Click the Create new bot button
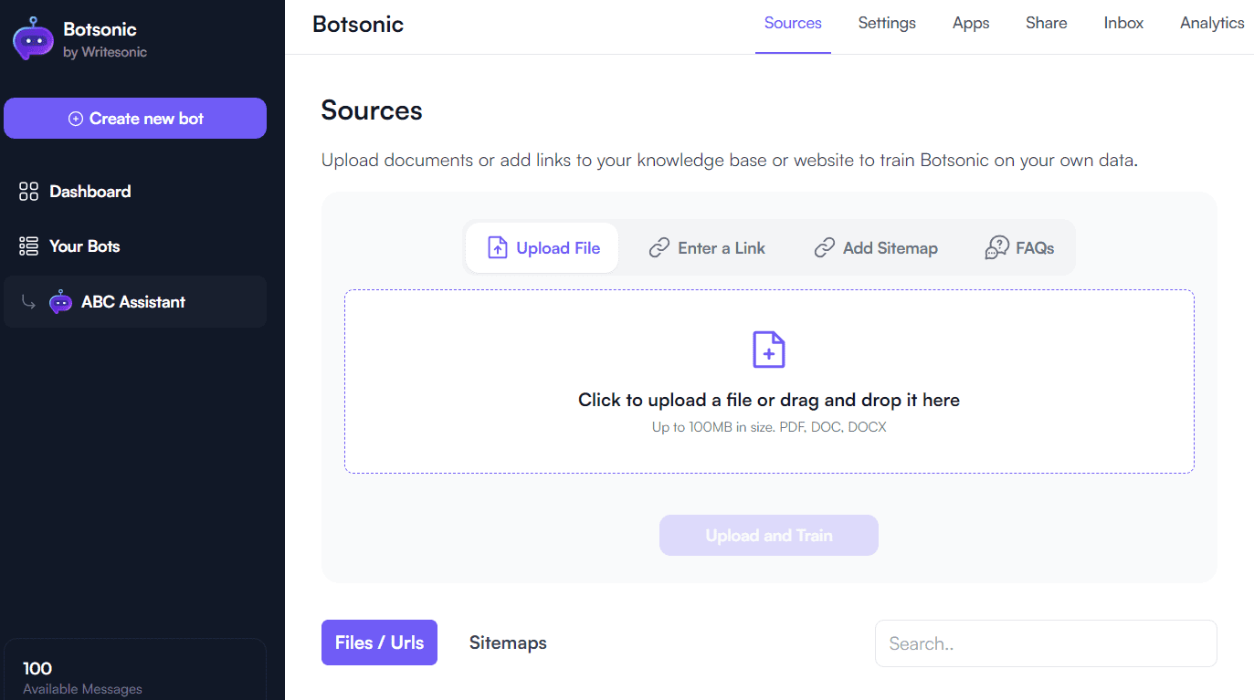This screenshot has height=700, width=1254. [x=135, y=119]
